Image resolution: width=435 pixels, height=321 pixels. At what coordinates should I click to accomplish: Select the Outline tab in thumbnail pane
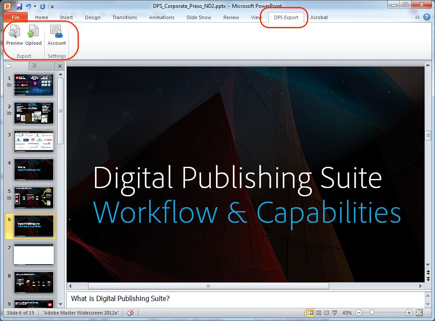click(34, 66)
